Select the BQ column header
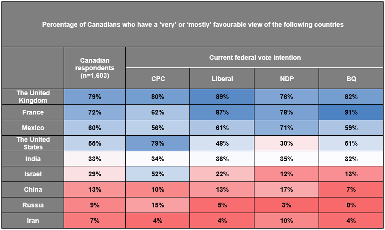Viewport: 385px width, 230px height. [351, 79]
